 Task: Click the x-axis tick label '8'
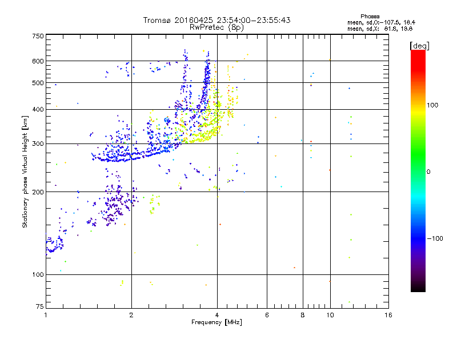coord(303,315)
